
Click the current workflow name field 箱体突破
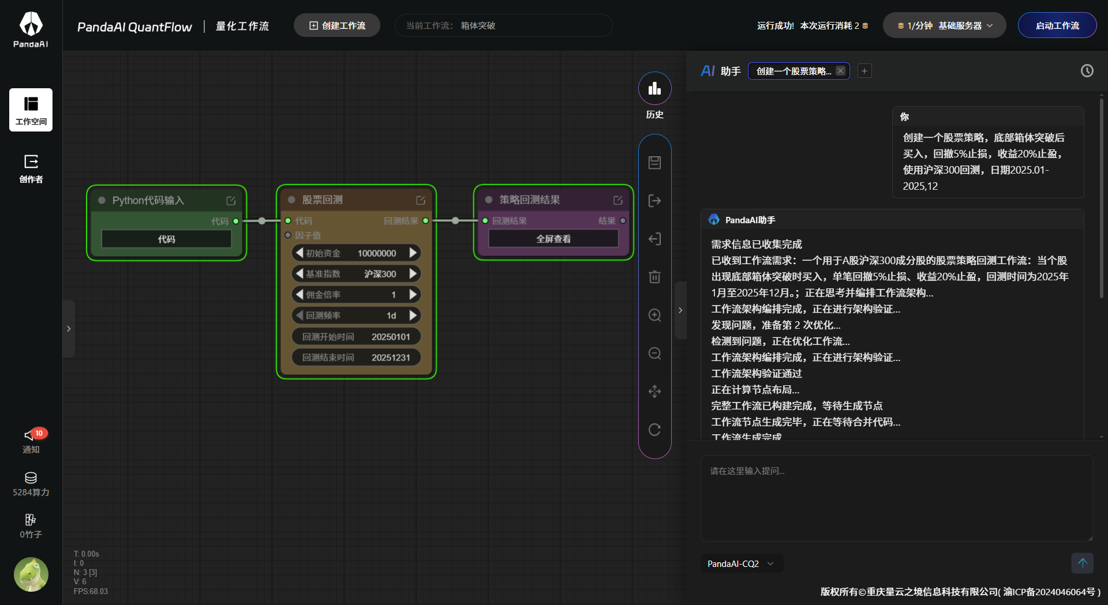point(503,25)
